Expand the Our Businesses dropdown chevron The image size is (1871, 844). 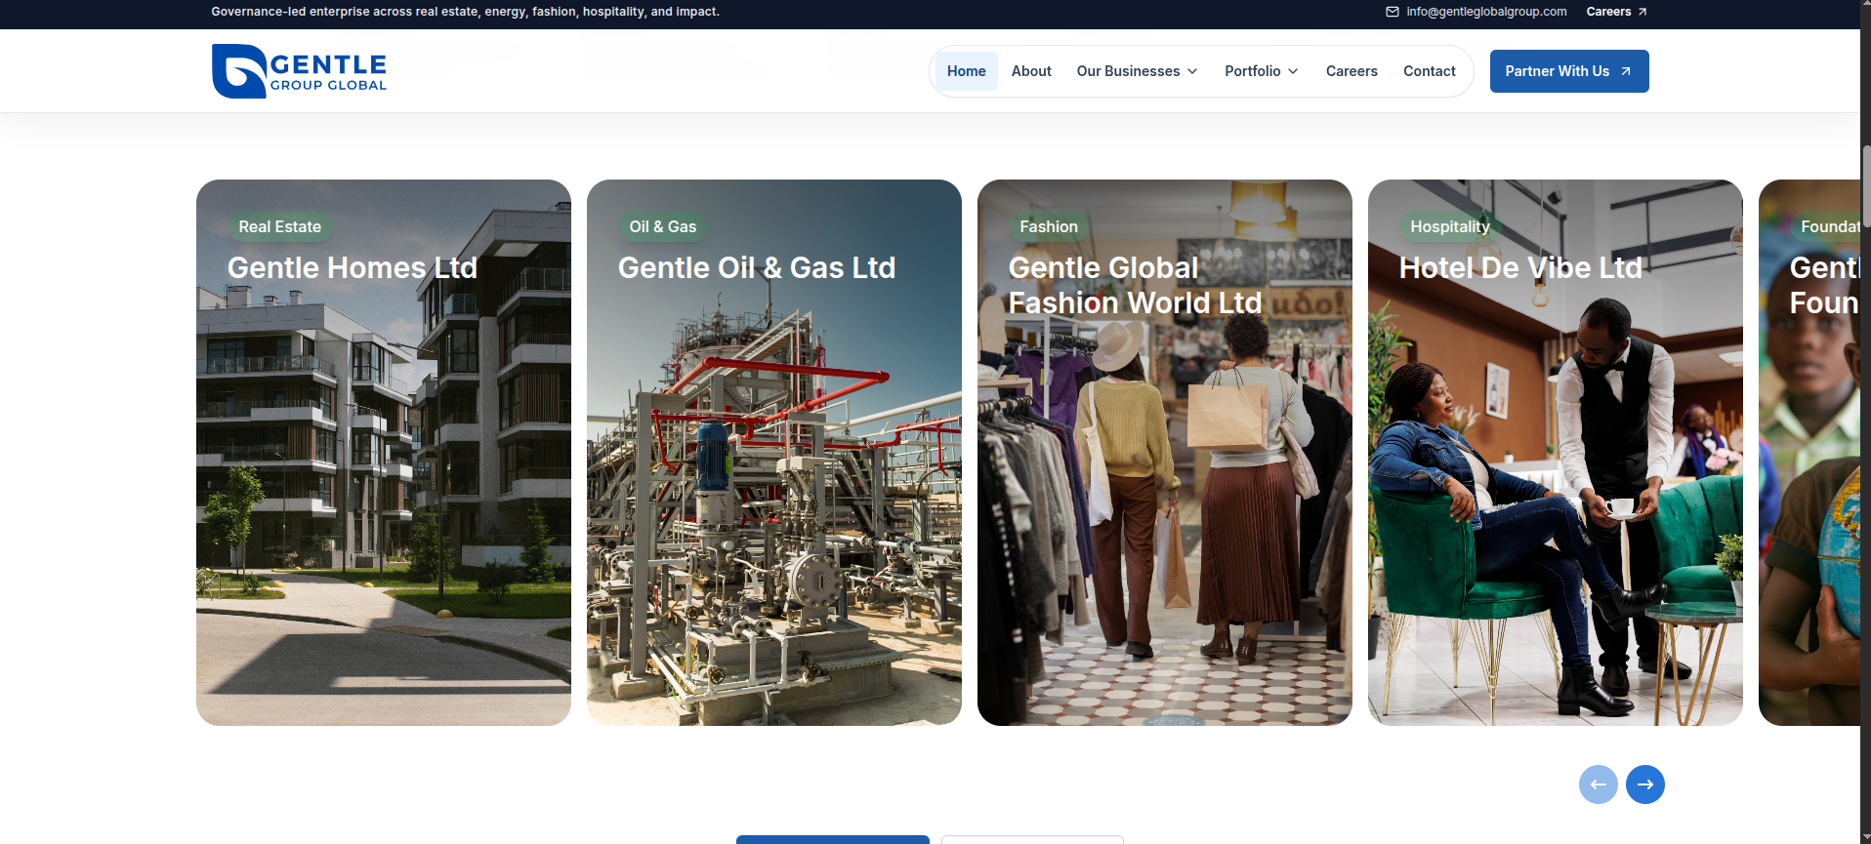pyautogui.click(x=1192, y=71)
